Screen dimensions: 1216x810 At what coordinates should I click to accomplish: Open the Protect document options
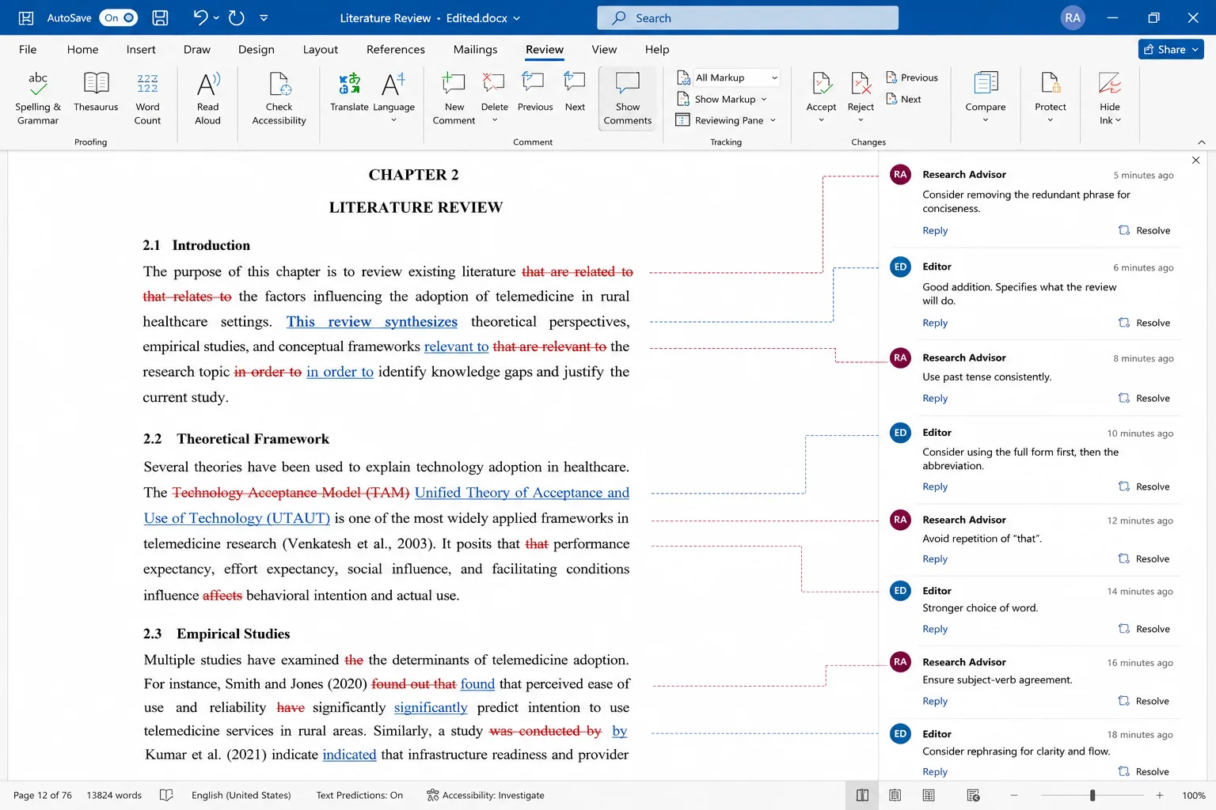[1051, 97]
